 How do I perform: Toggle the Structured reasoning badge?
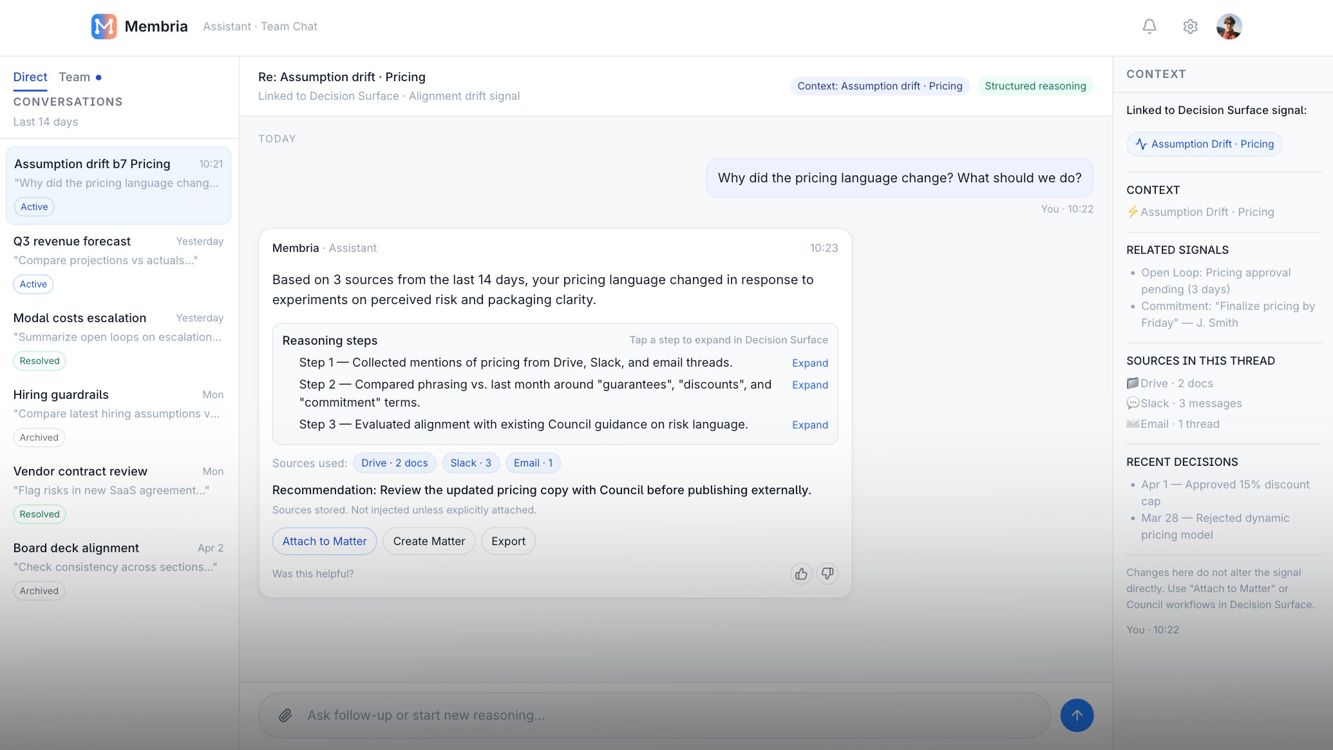pyautogui.click(x=1035, y=86)
